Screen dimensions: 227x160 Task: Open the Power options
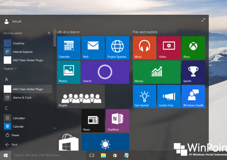(x=12, y=135)
